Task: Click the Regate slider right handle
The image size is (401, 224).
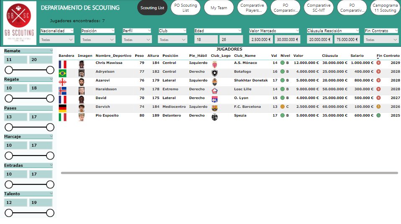Action: [50, 98]
